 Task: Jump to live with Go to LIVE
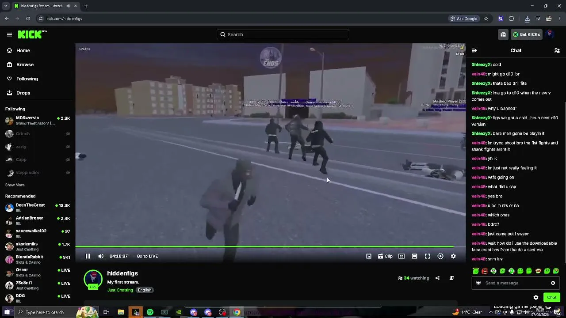click(147, 256)
